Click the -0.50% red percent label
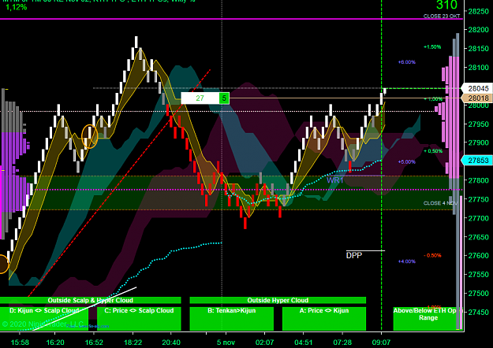Screen dimensions: 493x348 coord(432,255)
